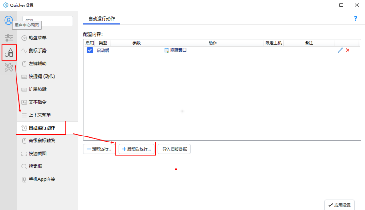Viewport: 365px width, 210px height.
Task: Close the Quicker settings window
Action: click(x=357, y=5)
